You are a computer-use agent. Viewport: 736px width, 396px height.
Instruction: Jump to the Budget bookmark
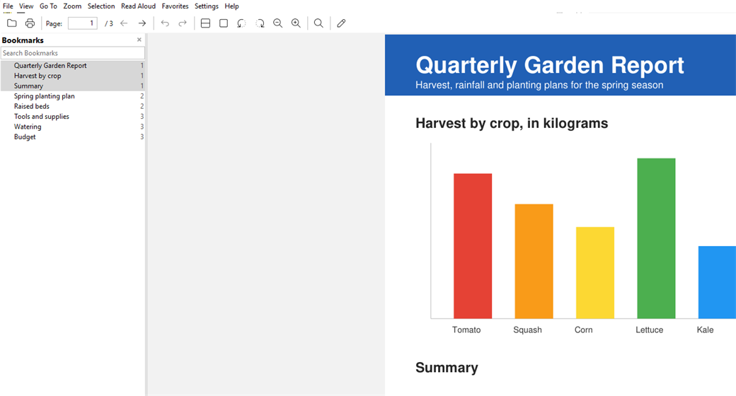pyautogui.click(x=73, y=137)
